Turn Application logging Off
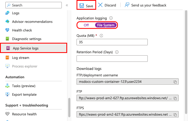The height and width of the screenshot is (121, 188). click(x=86, y=25)
